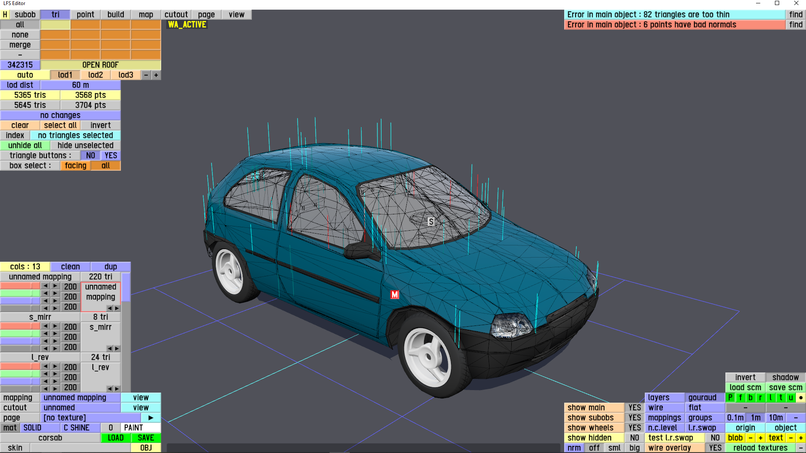The image size is (806, 453).
Task: Open page texture arrow selector
Action: pos(151,418)
